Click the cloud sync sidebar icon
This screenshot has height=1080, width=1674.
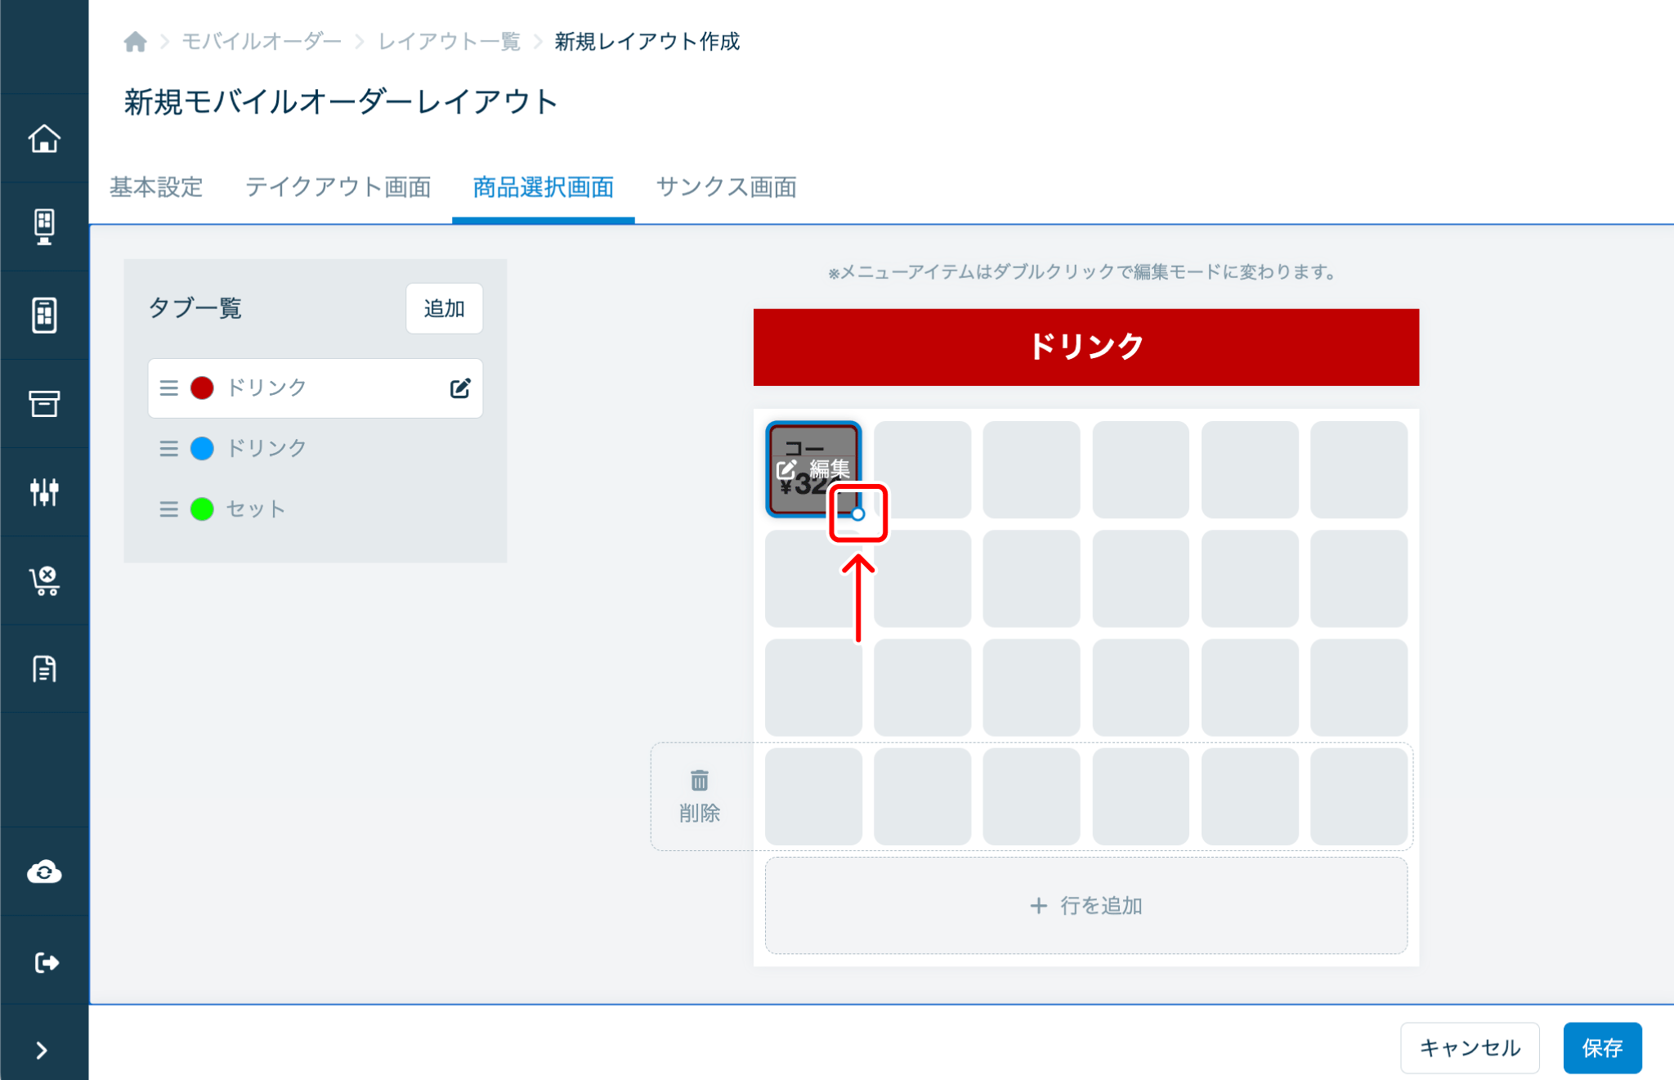tap(44, 872)
